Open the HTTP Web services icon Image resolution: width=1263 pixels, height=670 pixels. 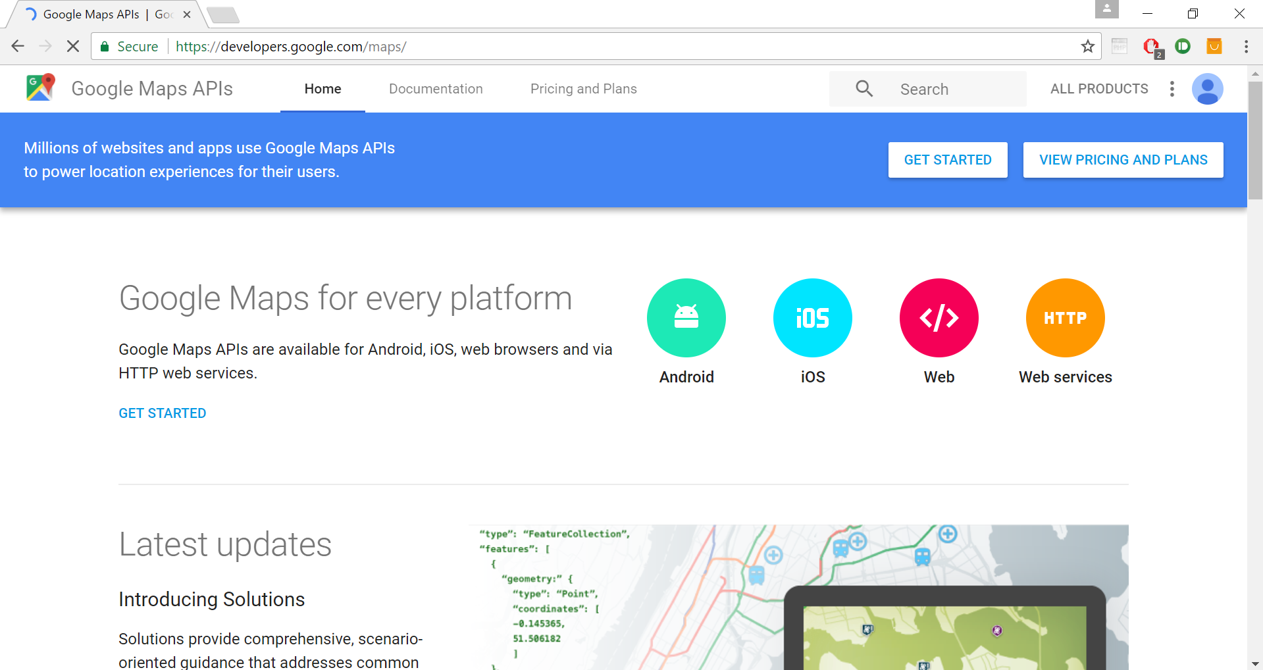coord(1065,317)
